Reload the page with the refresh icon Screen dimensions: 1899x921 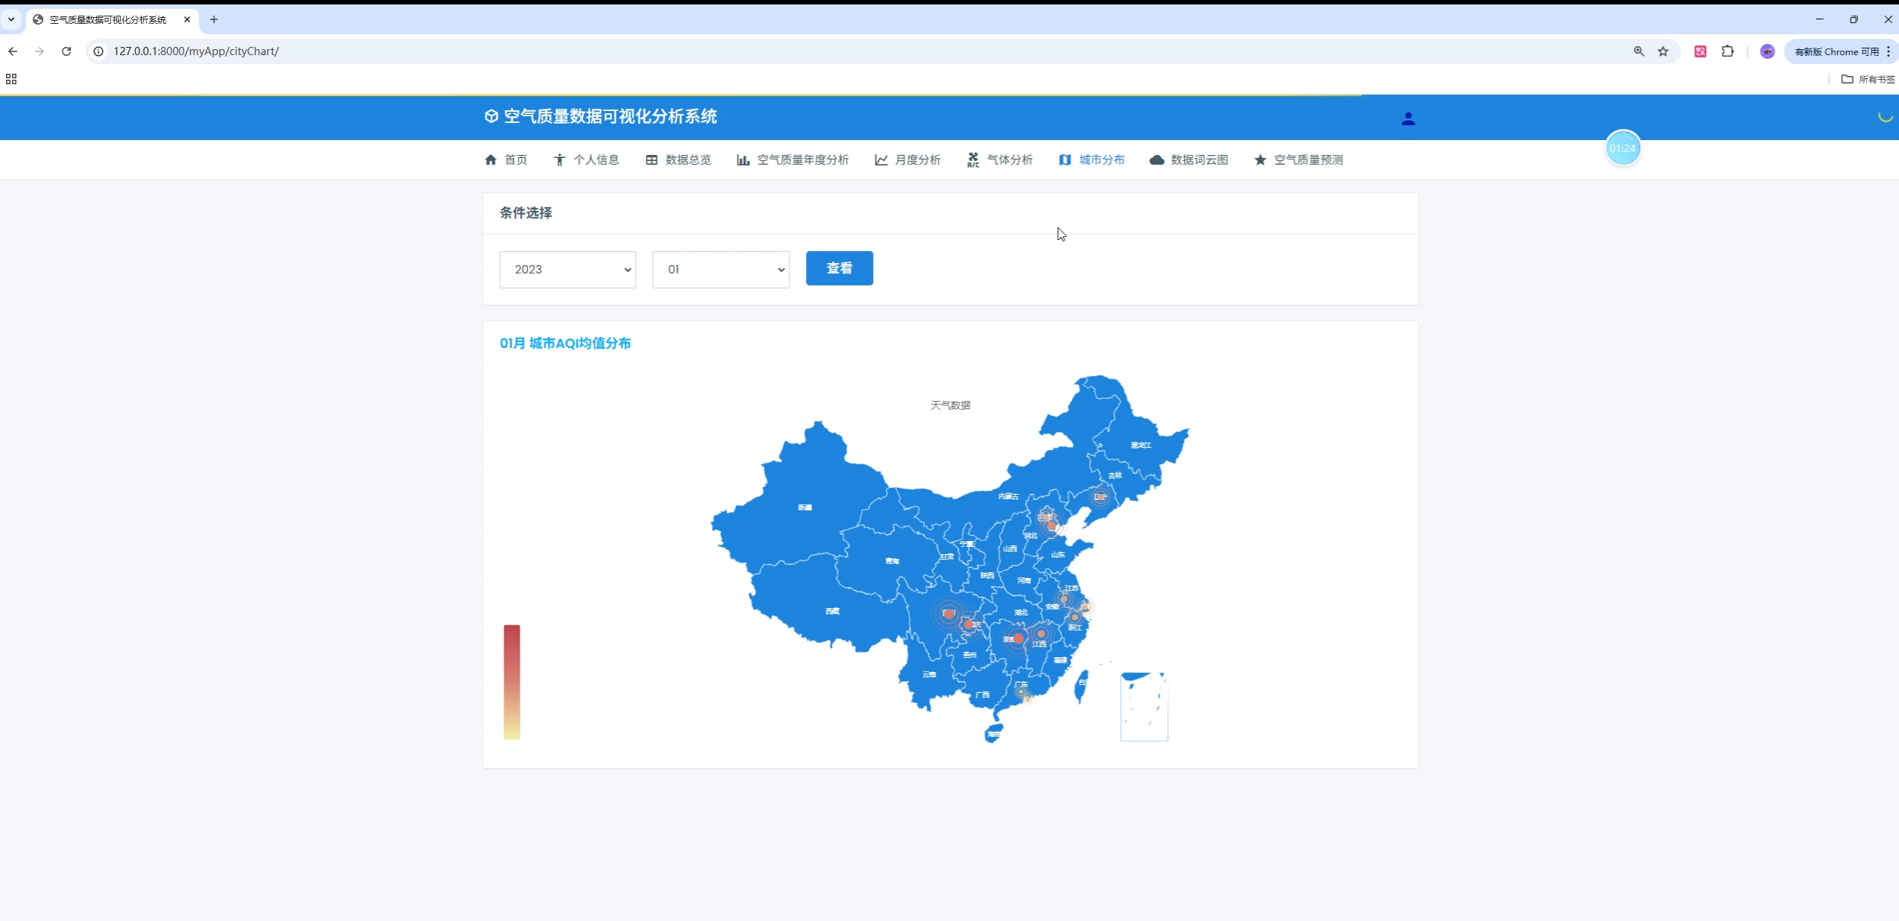[x=66, y=51]
